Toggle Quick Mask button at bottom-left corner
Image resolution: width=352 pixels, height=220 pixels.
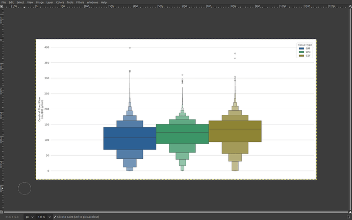point(2,212)
